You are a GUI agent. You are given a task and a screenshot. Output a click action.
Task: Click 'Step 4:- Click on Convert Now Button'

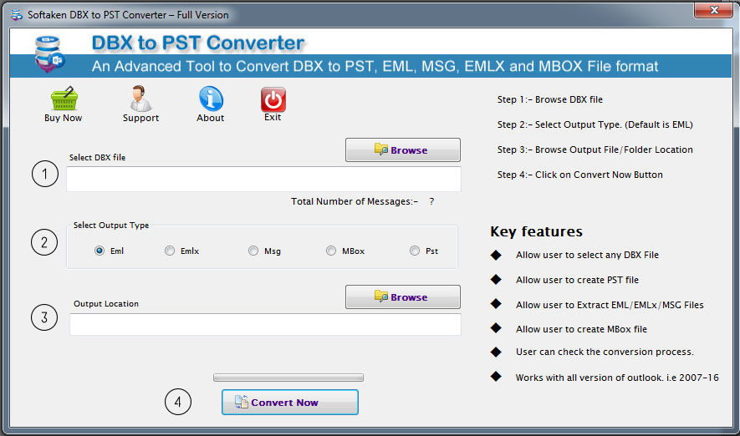coord(579,175)
